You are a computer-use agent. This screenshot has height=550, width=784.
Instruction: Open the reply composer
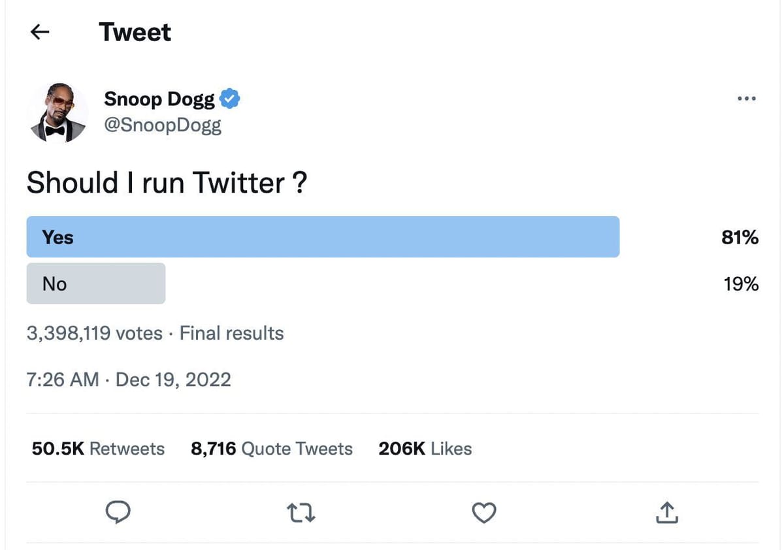point(118,513)
